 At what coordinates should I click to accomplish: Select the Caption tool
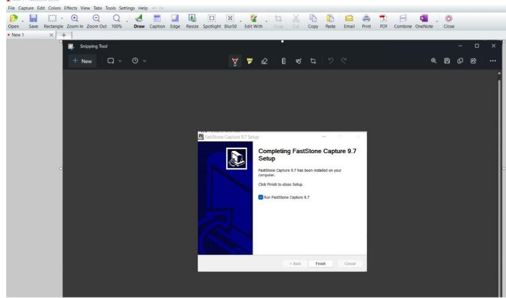[x=157, y=19]
